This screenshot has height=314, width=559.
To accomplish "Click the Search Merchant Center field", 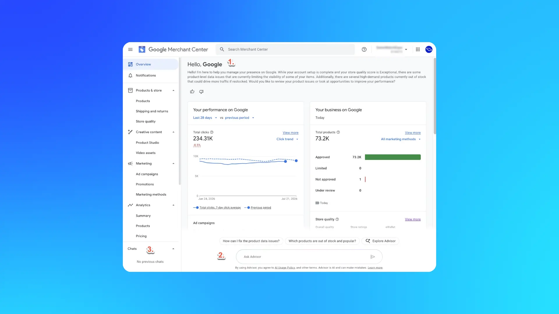I will pos(285,49).
